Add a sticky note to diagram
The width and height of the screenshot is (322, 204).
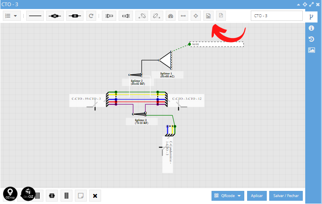pos(81,196)
